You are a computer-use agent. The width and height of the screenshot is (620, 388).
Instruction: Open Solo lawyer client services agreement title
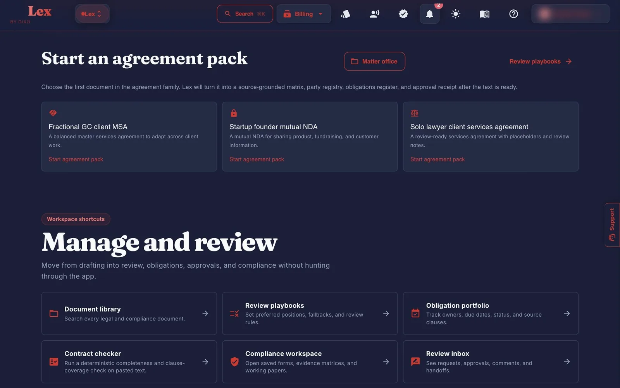(469, 127)
